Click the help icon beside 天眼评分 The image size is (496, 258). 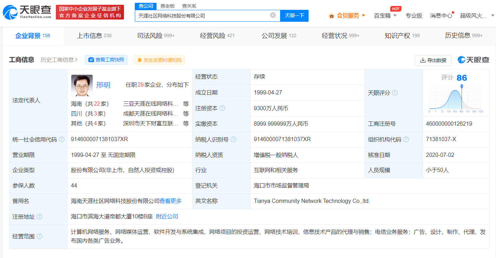(395, 92)
